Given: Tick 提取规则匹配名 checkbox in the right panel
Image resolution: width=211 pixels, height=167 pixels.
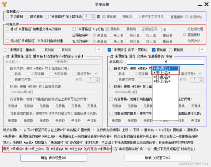Looking at the screenshot, I should (x=111, y=114).
